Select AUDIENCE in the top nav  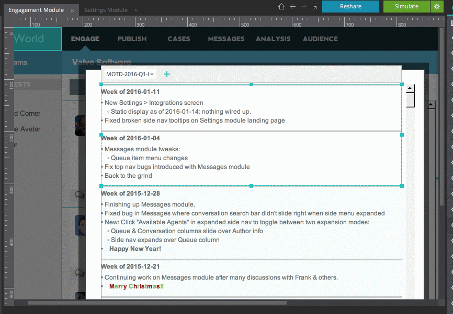[320, 39]
